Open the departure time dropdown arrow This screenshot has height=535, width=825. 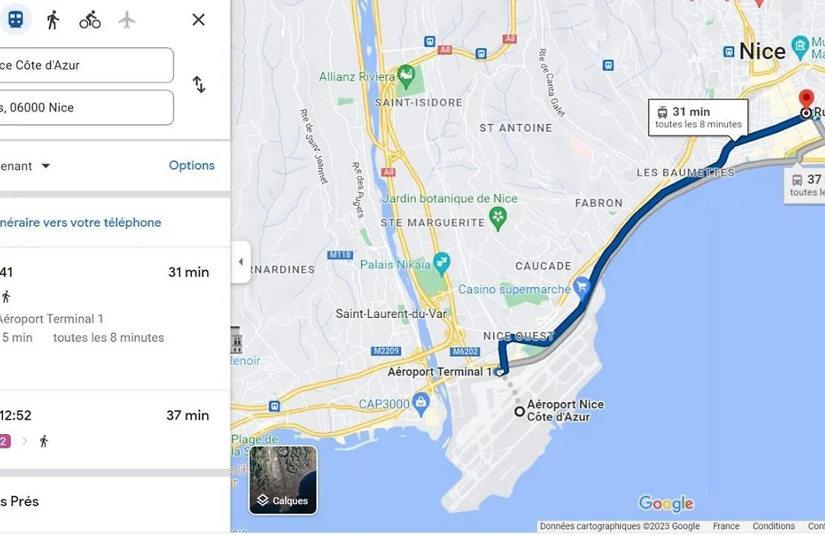pos(46,166)
